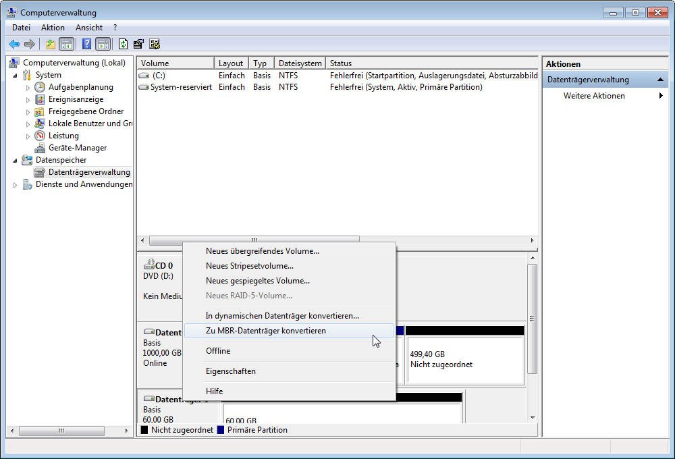Click the Aufgabenplanung clock icon
The image size is (675, 459).
pos(40,87)
